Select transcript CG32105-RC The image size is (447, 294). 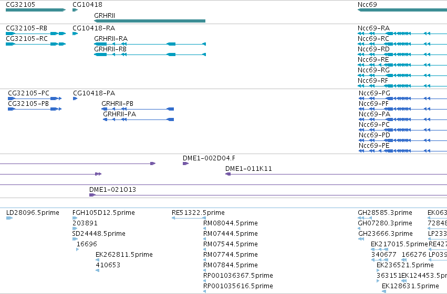(x=27, y=39)
